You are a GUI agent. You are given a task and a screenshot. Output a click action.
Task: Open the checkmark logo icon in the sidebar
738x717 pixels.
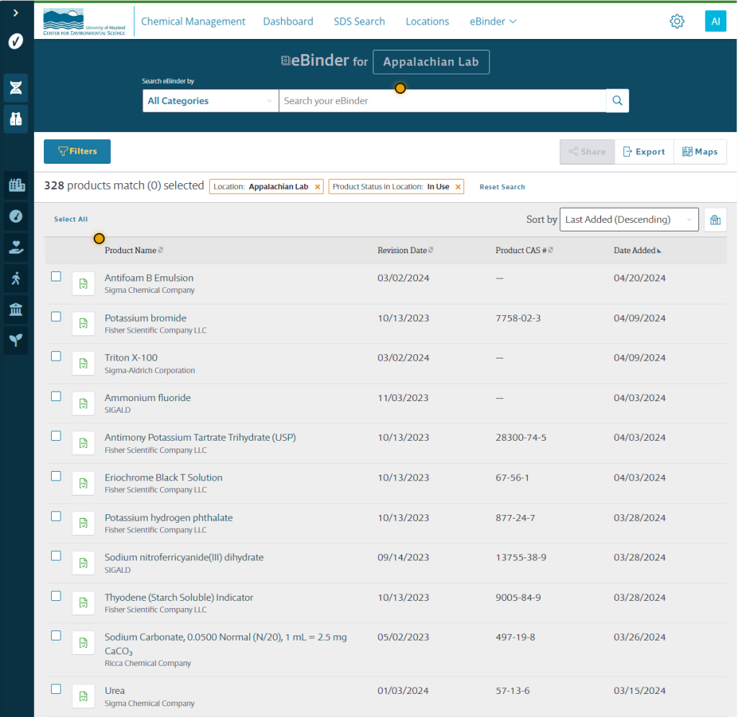(16, 41)
